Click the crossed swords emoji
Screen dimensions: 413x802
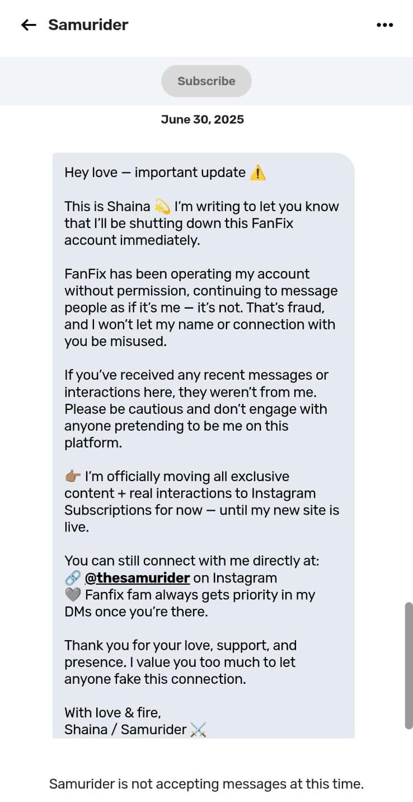(198, 730)
